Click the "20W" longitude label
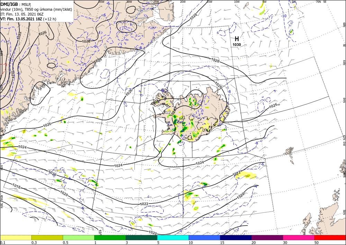 point(183,2)
